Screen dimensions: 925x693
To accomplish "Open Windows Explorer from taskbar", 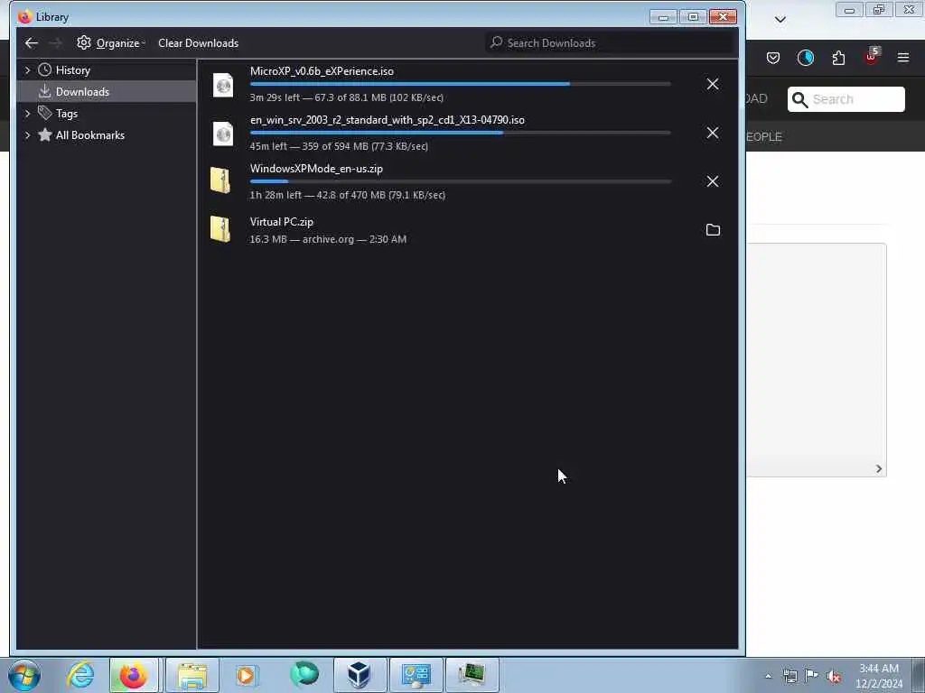I will (x=192, y=675).
